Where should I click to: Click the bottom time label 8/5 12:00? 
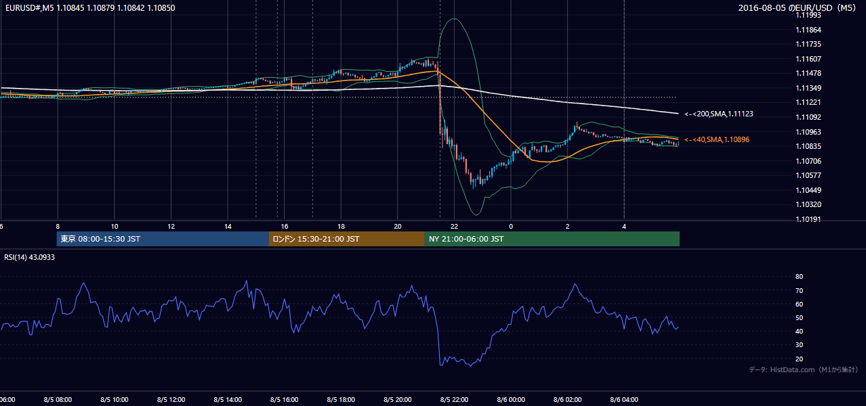[x=171, y=400]
